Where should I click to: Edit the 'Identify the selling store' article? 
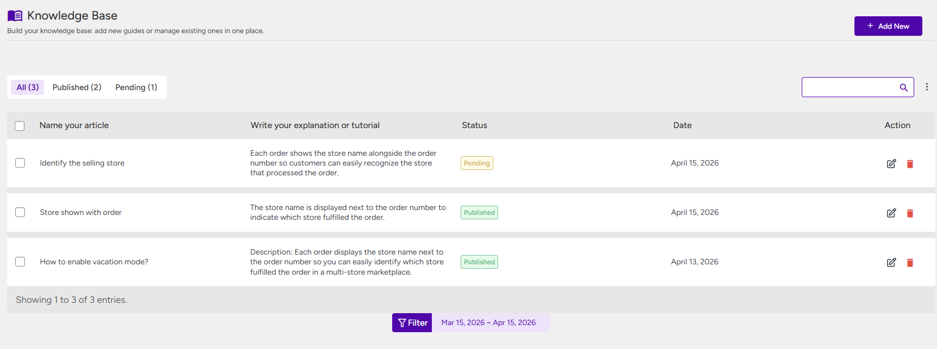[x=891, y=163]
